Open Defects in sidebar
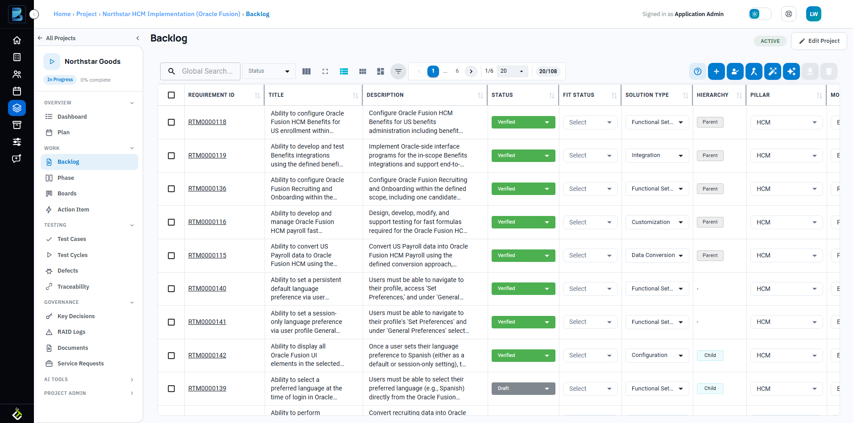The image size is (853, 423). (x=89, y=271)
